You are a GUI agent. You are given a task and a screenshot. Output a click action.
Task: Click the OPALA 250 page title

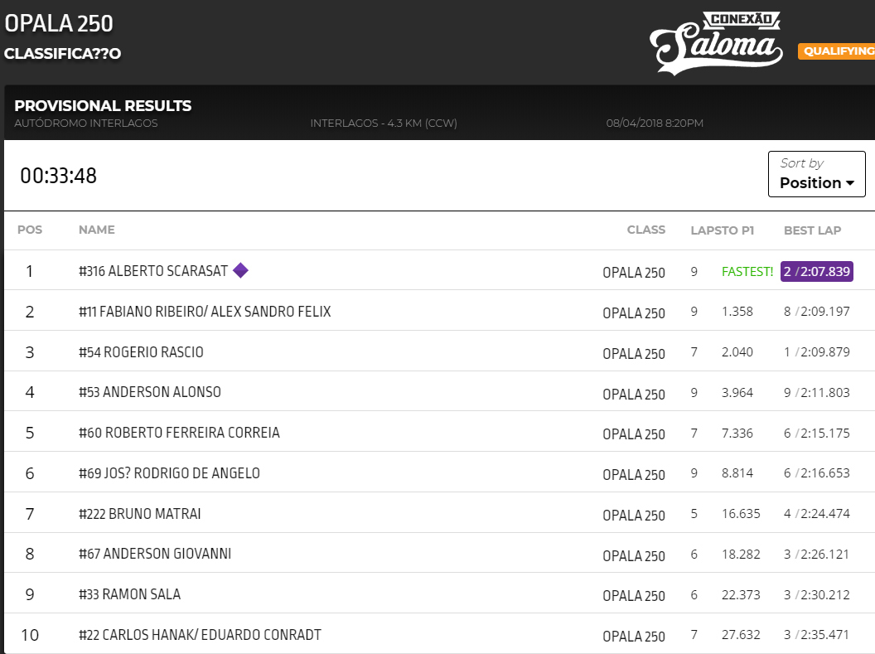point(59,23)
